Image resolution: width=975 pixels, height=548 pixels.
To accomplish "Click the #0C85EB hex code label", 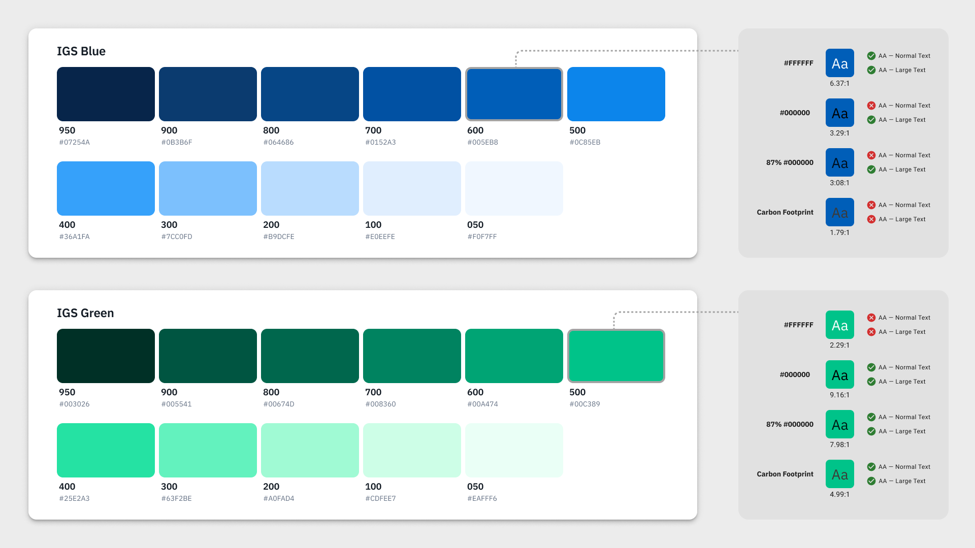I will pos(585,143).
